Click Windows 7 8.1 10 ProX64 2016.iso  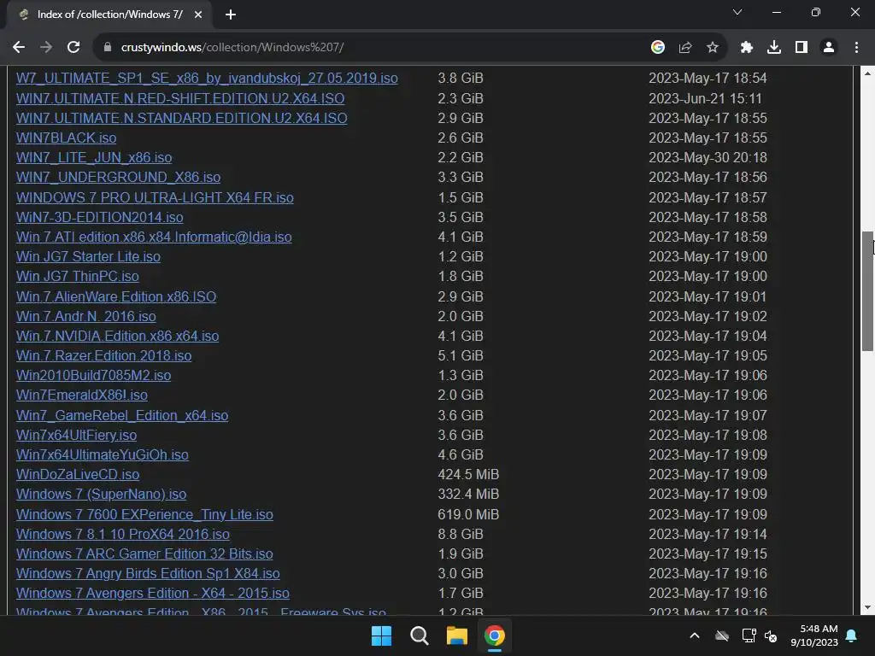pyautogui.click(x=123, y=535)
